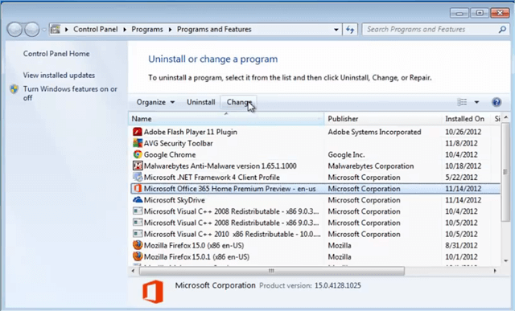
Task: Click icon of Visual C++ 2008 dated 10/4/2012
Action: pos(138,211)
